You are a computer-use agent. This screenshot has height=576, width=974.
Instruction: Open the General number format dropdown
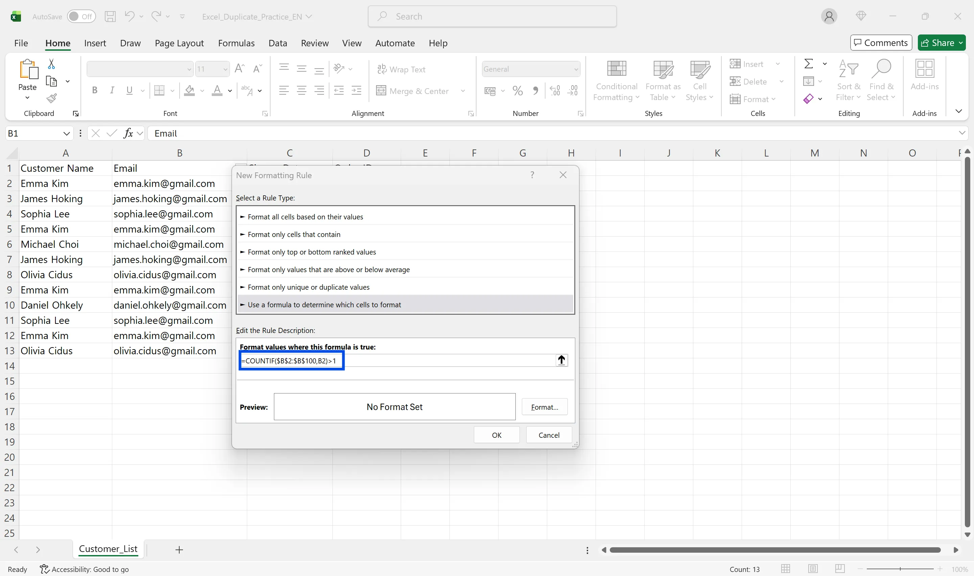(531, 69)
